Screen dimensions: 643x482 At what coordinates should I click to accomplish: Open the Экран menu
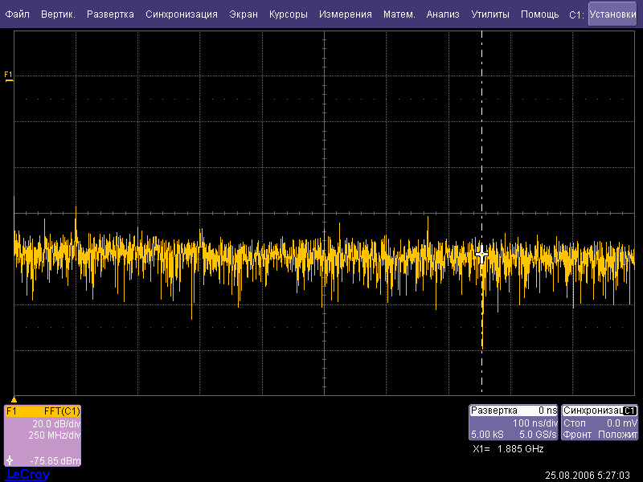[x=244, y=14]
